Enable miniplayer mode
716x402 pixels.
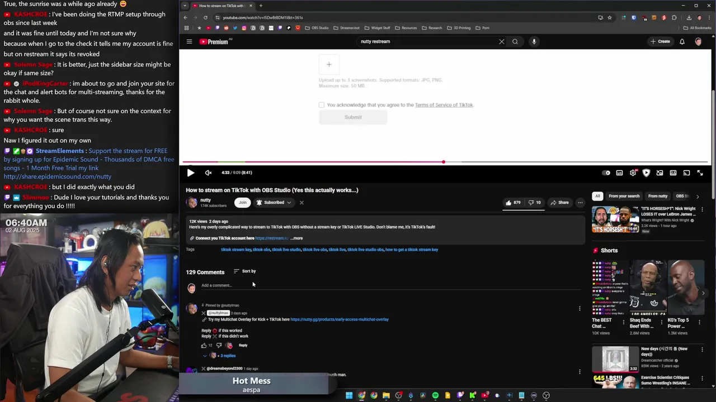660,173
